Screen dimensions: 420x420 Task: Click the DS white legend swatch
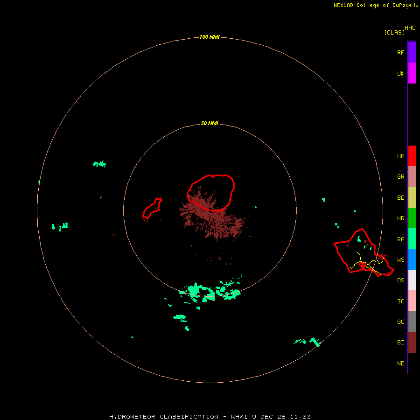(412, 280)
